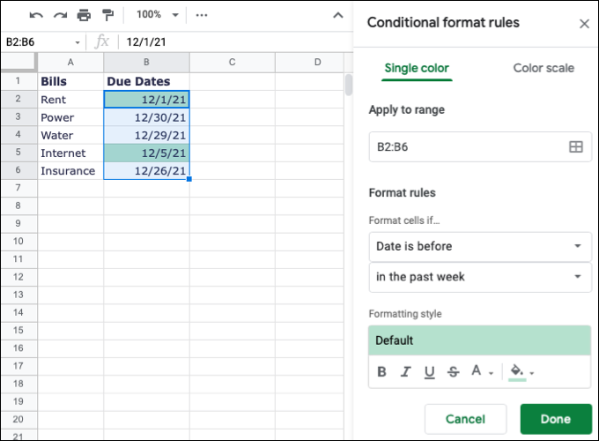This screenshot has width=599, height=441.
Task: Expand the 'in the past week' dropdown
Action: [480, 277]
